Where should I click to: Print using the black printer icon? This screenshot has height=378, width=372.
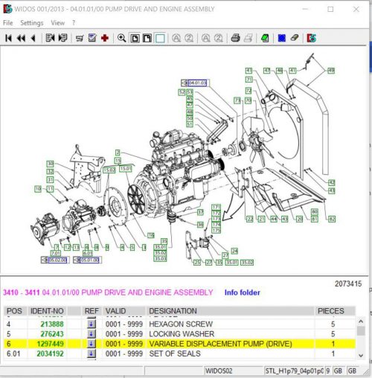pyautogui.click(x=236, y=38)
